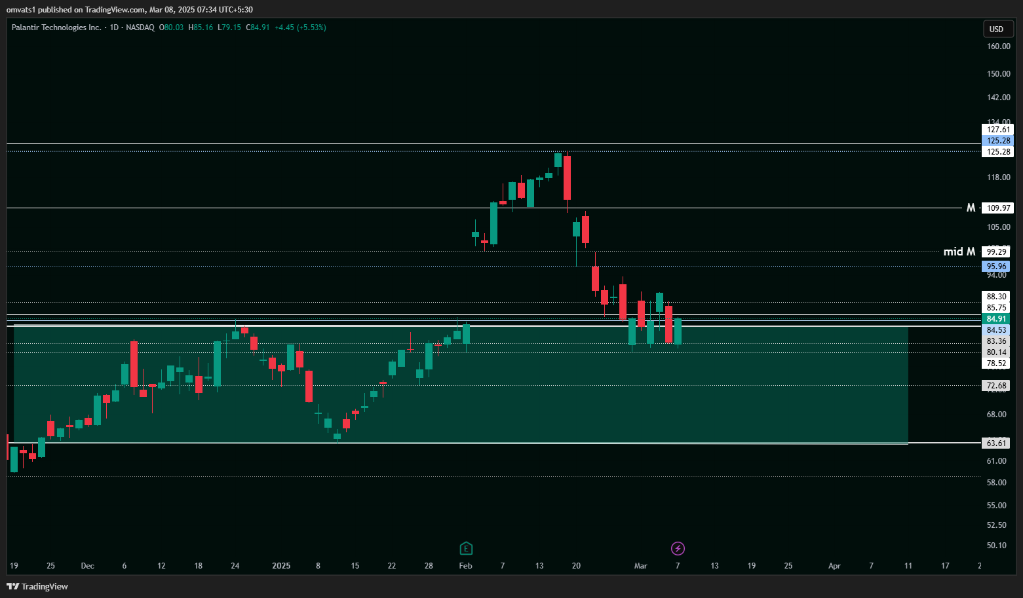Click the 99.29 price label
Viewport: 1023px width, 598px height.
pos(996,252)
